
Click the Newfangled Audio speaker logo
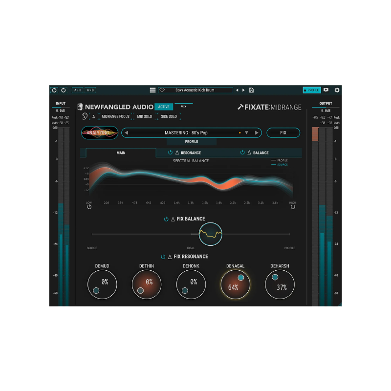point(80,107)
